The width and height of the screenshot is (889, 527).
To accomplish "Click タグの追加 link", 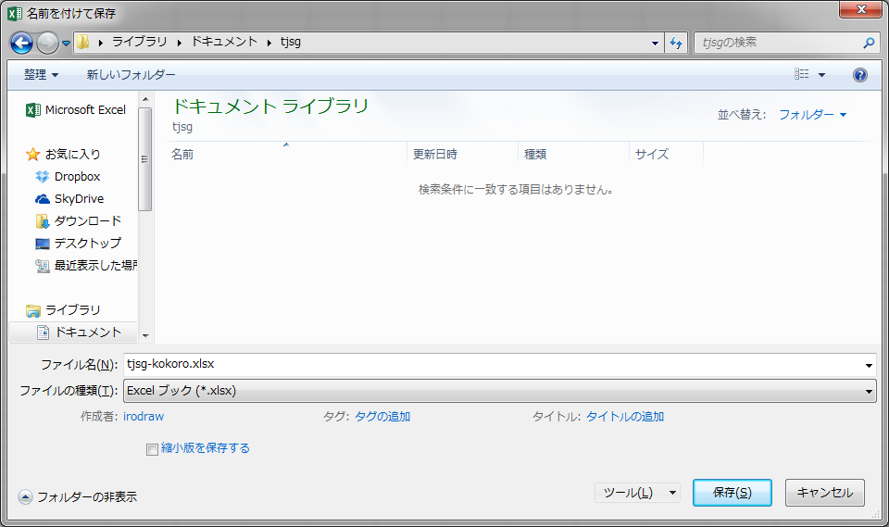I will pos(382,417).
